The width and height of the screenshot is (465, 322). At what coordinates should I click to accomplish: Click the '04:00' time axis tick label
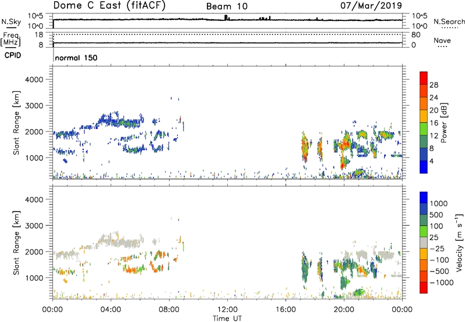click(x=110, y=310)
